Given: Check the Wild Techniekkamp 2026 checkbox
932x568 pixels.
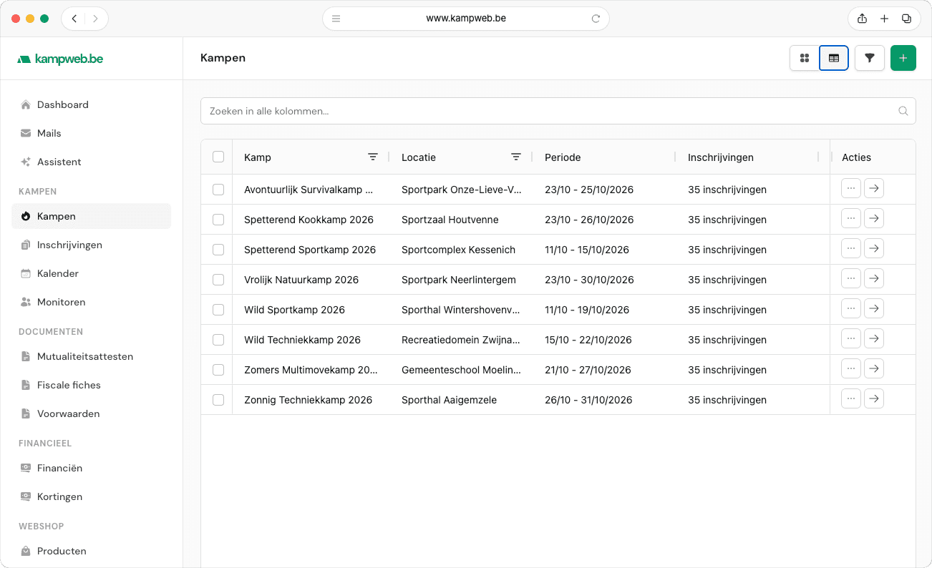Looking at the screenshot, I should point(218,340).
